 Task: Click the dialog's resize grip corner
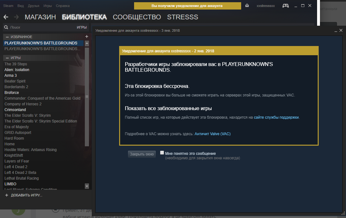click(x=343, y=213)
